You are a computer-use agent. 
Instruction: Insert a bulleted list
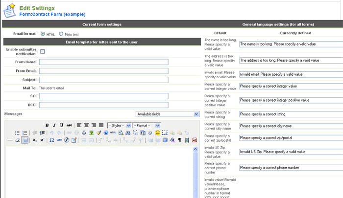(x=17, y=132)
